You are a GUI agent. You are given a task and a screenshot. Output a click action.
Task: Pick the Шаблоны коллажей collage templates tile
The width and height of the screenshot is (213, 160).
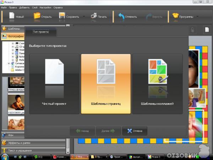[x=157, y=84]
